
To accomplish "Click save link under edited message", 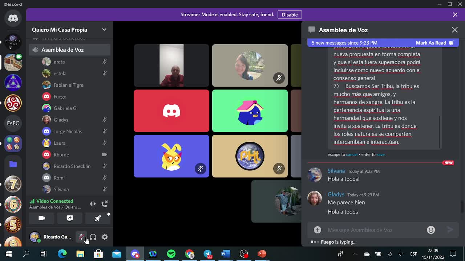I will click(x=380, y=154).
